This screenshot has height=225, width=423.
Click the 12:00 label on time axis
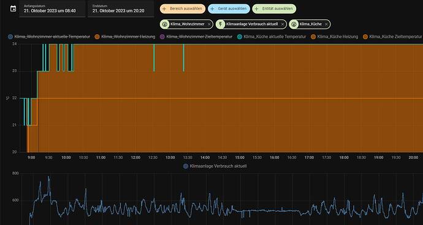click(135, 158)
